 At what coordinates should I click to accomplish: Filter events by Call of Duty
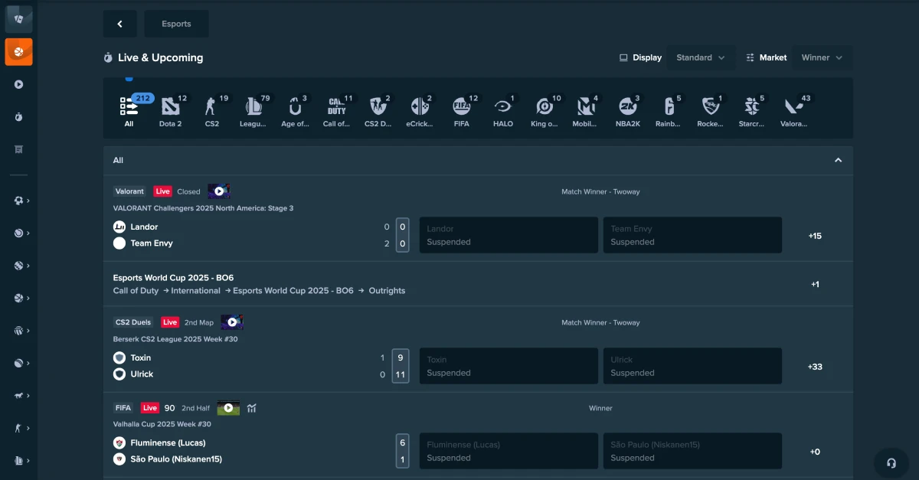[x=336, y=111]
